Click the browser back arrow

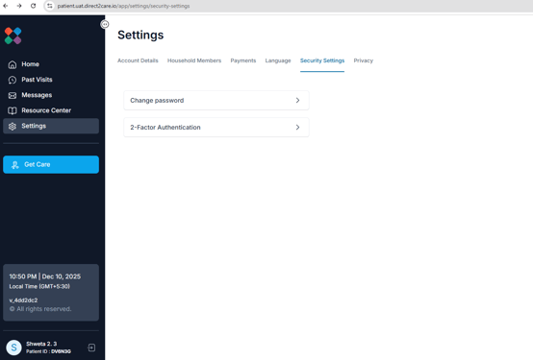(x=6, y=6)
